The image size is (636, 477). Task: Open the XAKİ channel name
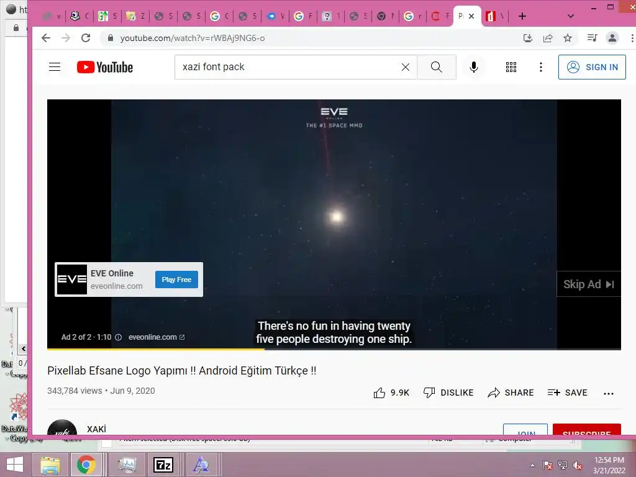pyautogui.click(x=96, y=429)
